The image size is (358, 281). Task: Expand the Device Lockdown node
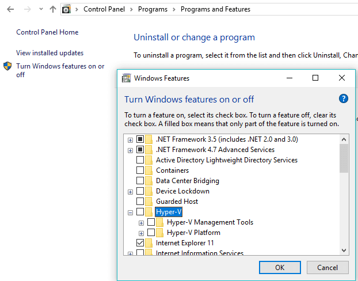130,192
